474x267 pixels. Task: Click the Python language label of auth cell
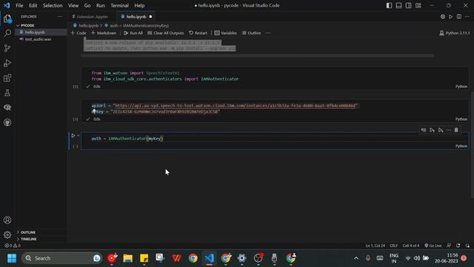tap(461, 146)
